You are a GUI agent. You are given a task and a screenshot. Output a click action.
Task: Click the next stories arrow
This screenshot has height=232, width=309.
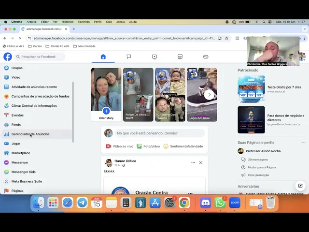tap(209, 95)
